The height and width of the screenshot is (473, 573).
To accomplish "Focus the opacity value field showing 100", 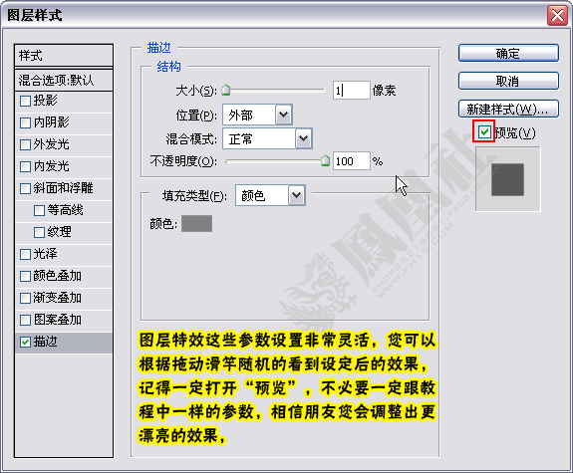I will pos(352,161).
